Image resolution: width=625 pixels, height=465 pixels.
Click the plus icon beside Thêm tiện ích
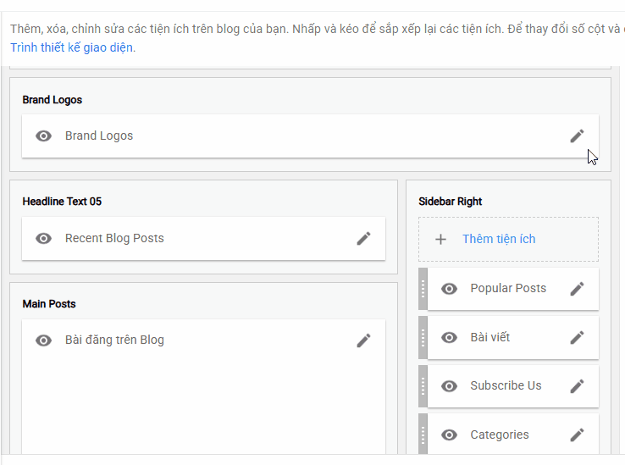click(x=440, y=240)
